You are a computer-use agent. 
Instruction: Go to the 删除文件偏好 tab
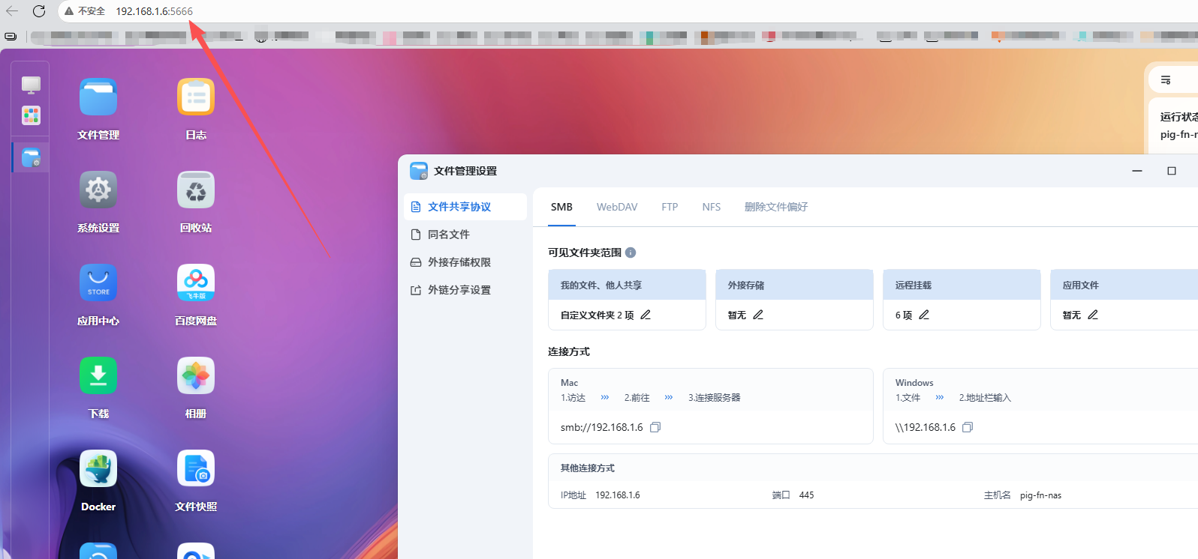[x=776, y=207]
